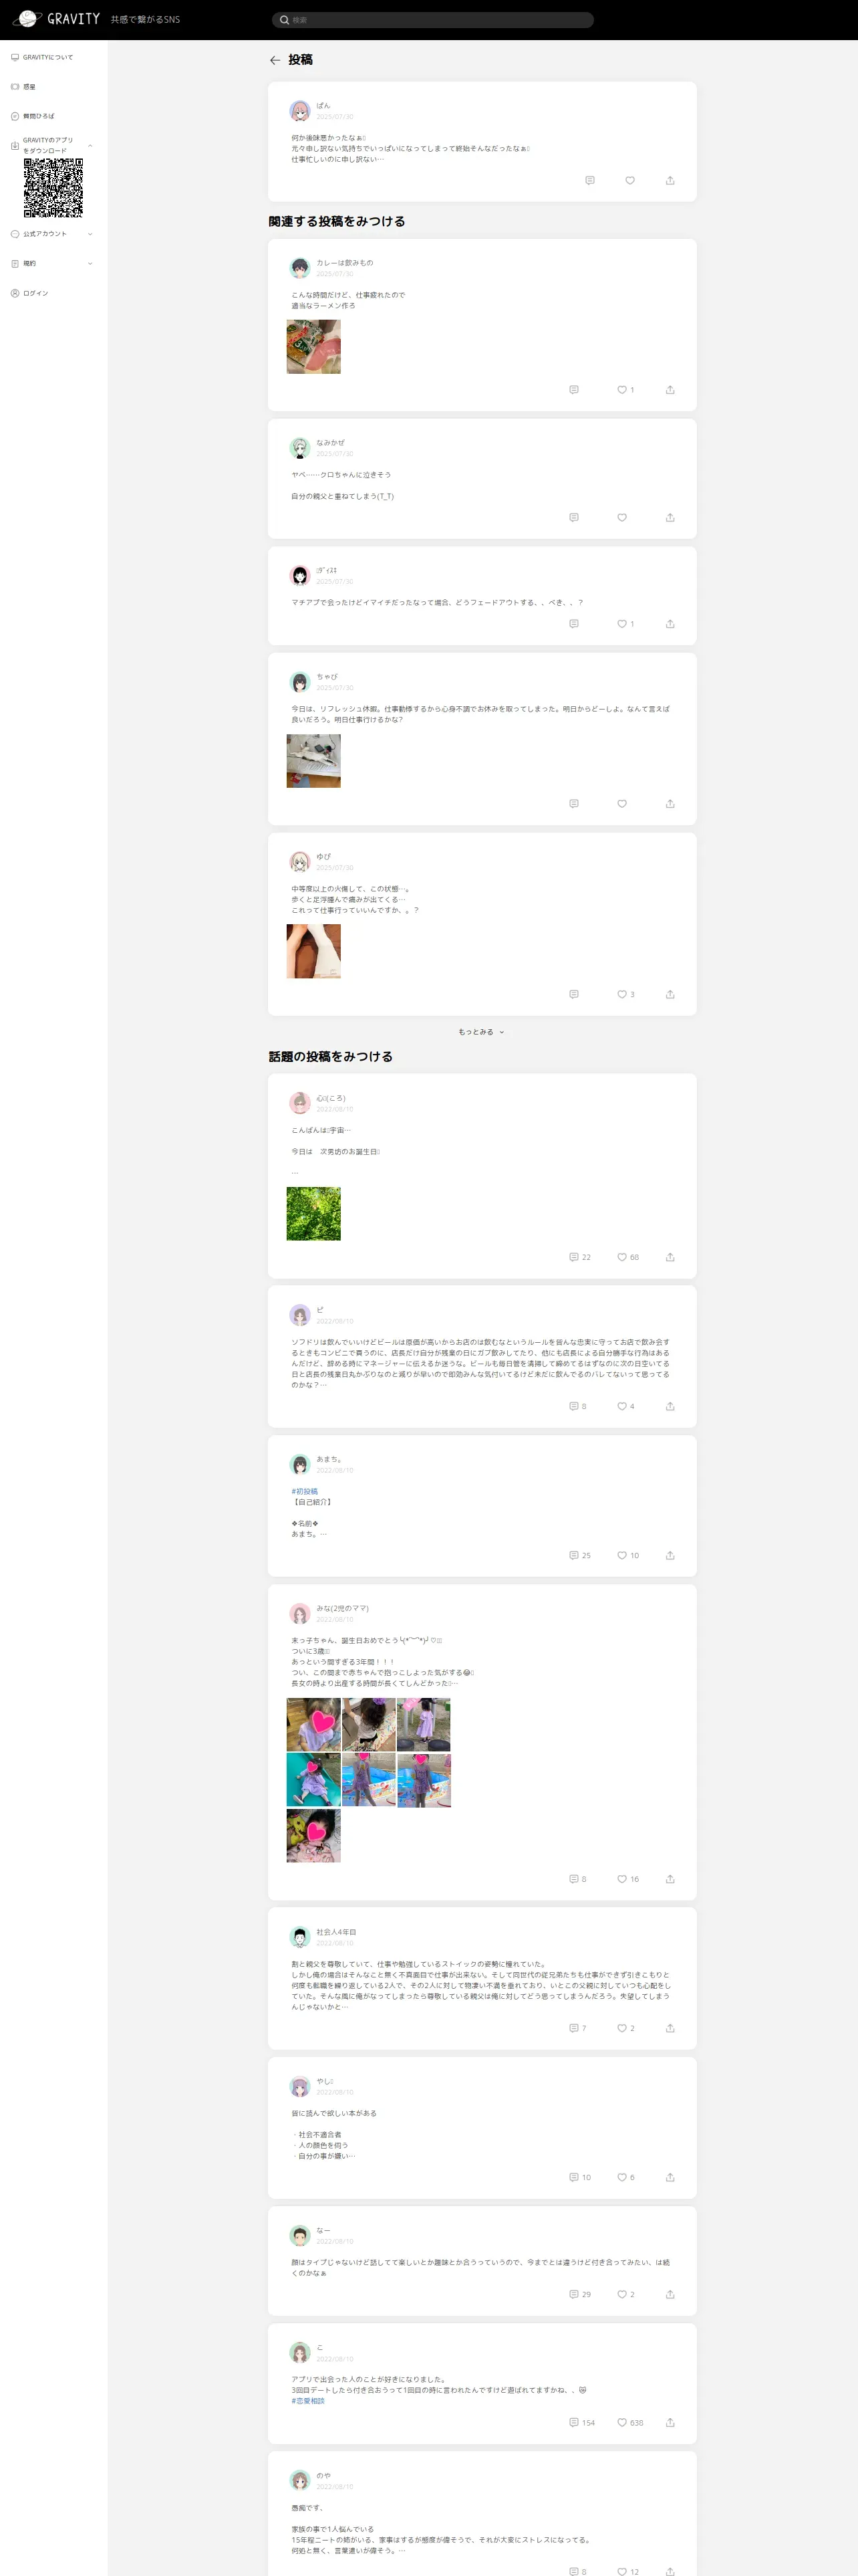858x2576 pixels.
Task: Open the #初投稿 hashtag link
Action: coord(305,1492)
